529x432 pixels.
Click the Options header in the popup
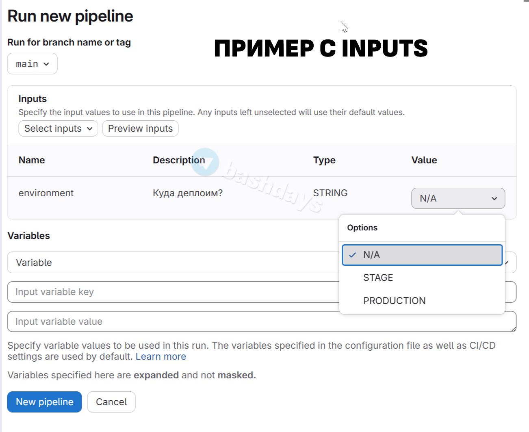(x=362, y=228)
